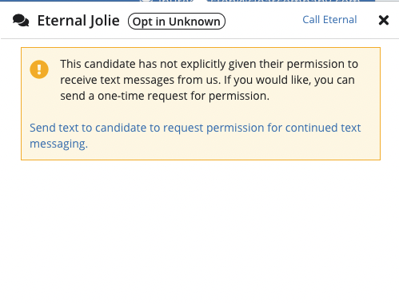Call Eternal using the header link

tap(329, 20)
